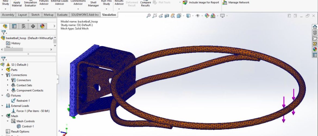Viewport: 318px width, 136px height.
Task: Switch to the SOLIDWORKS Add-Ins tab
Action: point(85,15)
